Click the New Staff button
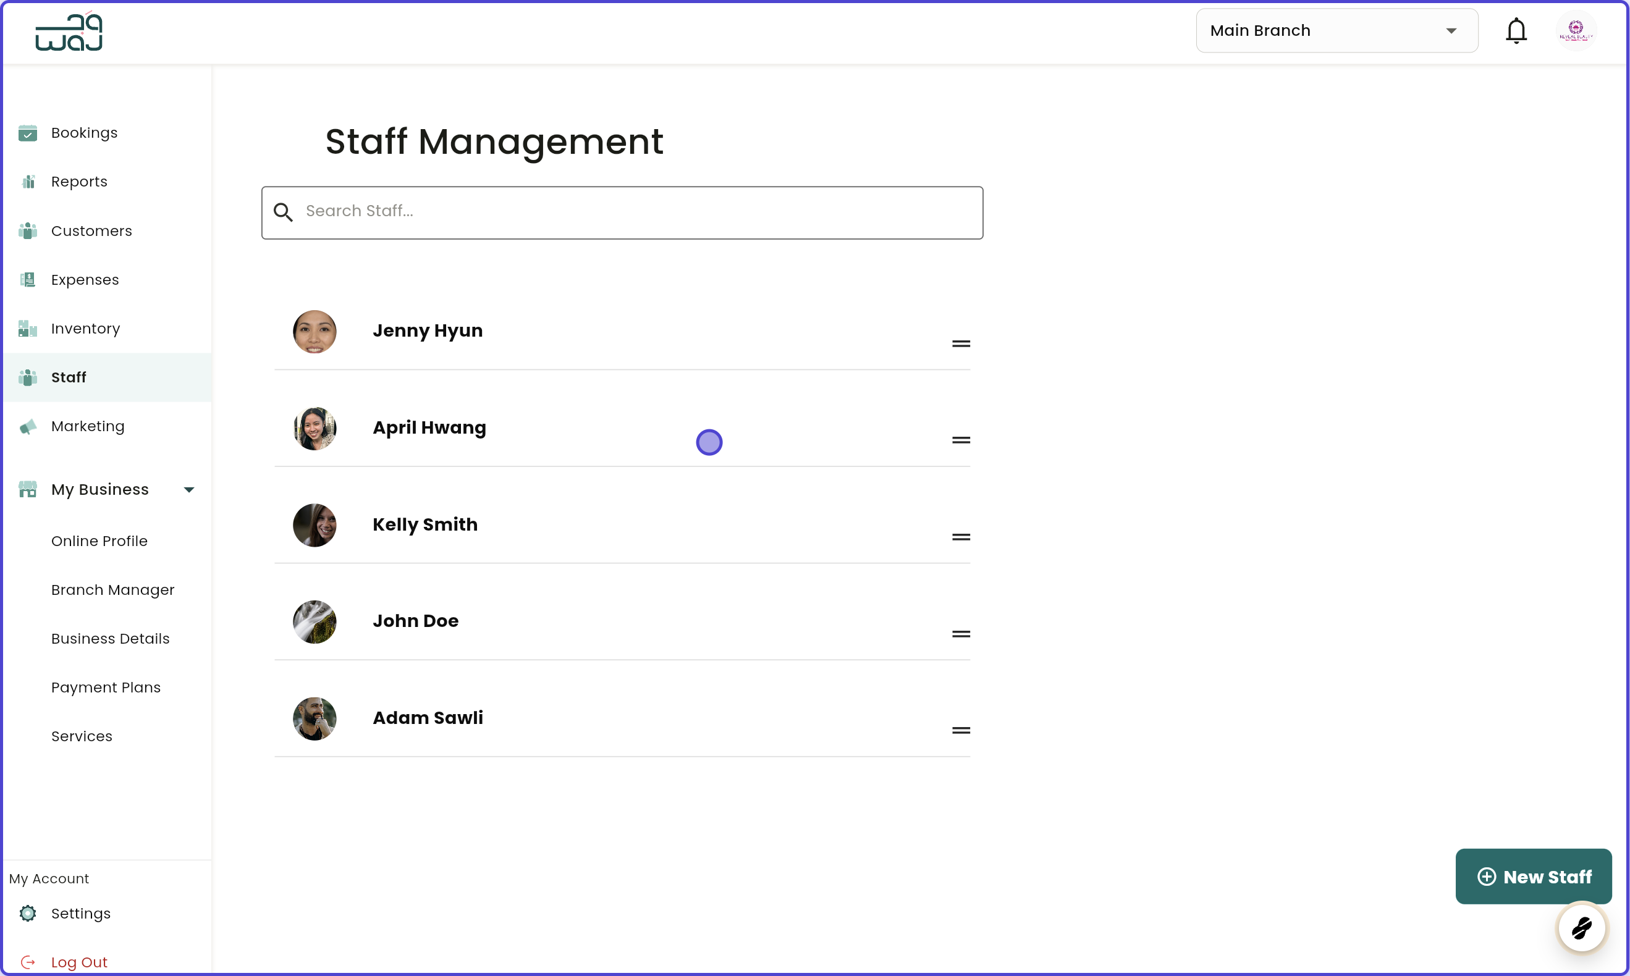1630x976 pixels. click(x=1534, y=876)
